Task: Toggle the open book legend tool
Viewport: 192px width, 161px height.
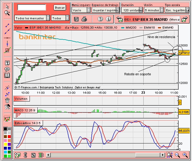Action: point(7,75)
